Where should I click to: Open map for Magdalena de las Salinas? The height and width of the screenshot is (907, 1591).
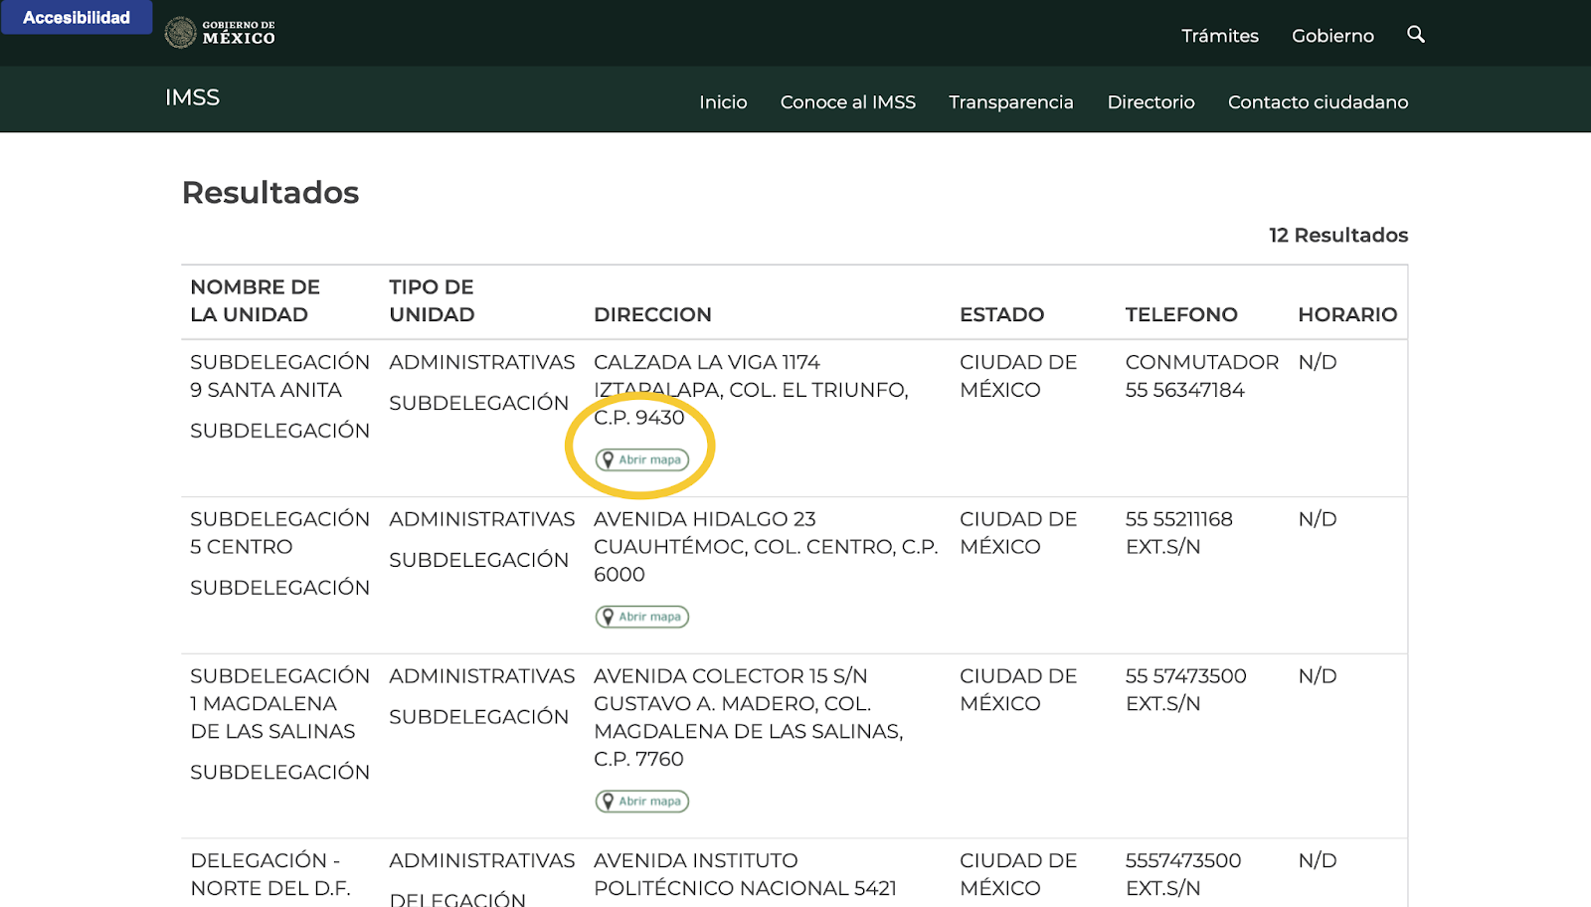(x=642, y=802)
